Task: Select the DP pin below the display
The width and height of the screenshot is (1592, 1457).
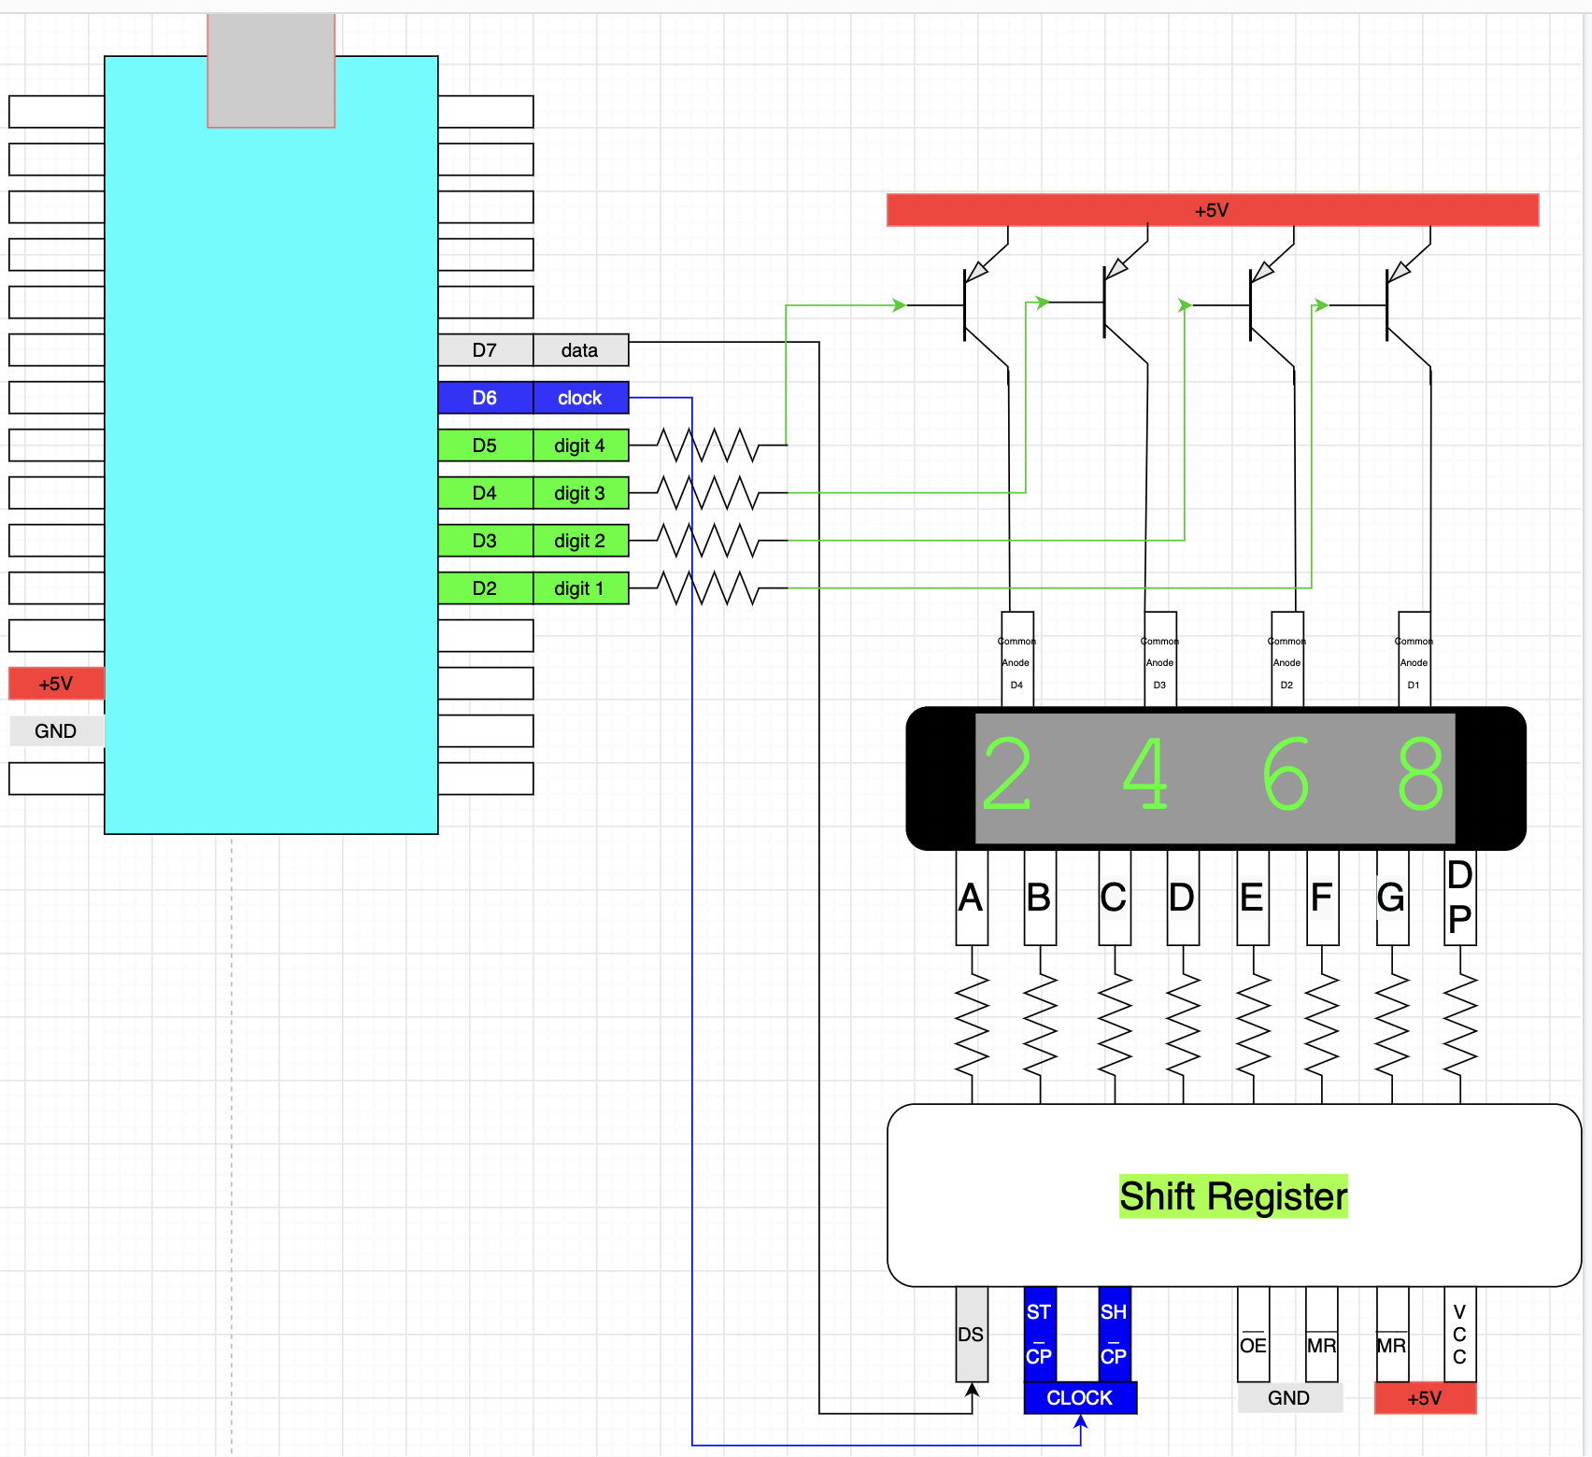Action: [x=1460, y=898]
